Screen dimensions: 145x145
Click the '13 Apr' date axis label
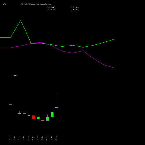[14, 138]
